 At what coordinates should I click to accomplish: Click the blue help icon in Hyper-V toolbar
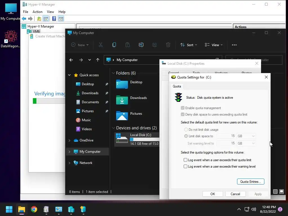(x=54, y=19)
